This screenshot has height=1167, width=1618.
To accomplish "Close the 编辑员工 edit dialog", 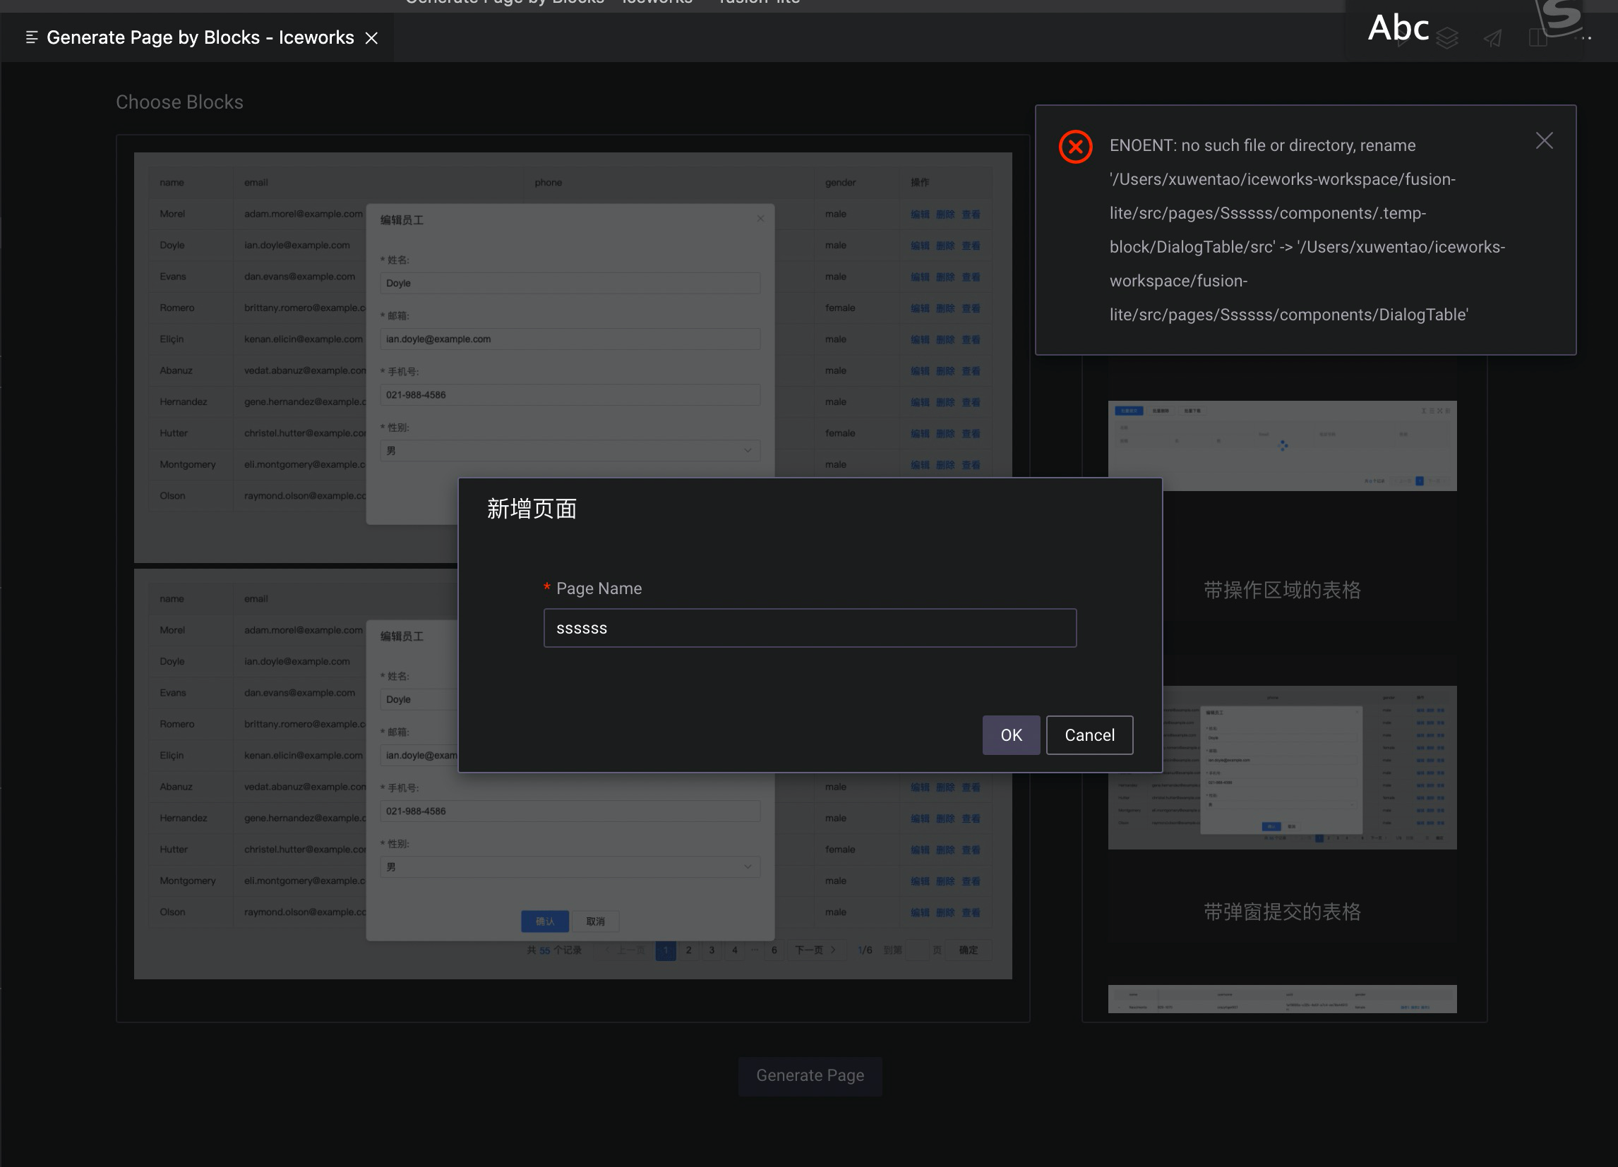I will click(760, 218).
